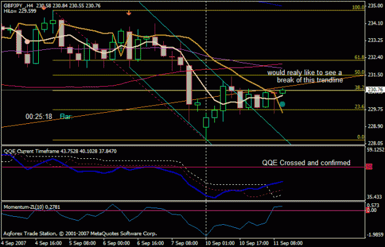This screenshot has width=385, height=247.
Task: Click the 11 Sep 08:00 time label
Action: [x=288, y=243]
